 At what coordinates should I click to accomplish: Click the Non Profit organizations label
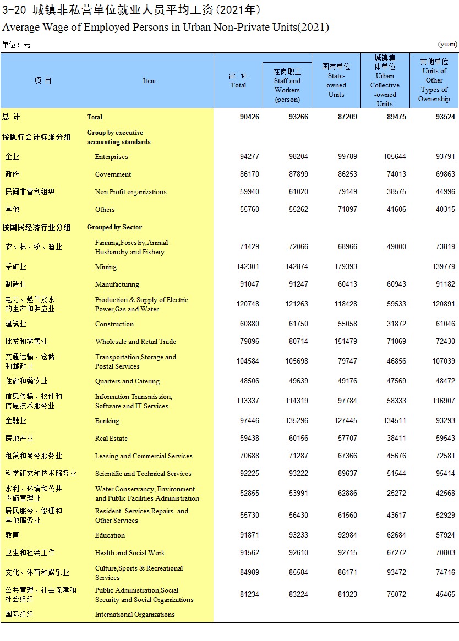pos(130,192)
